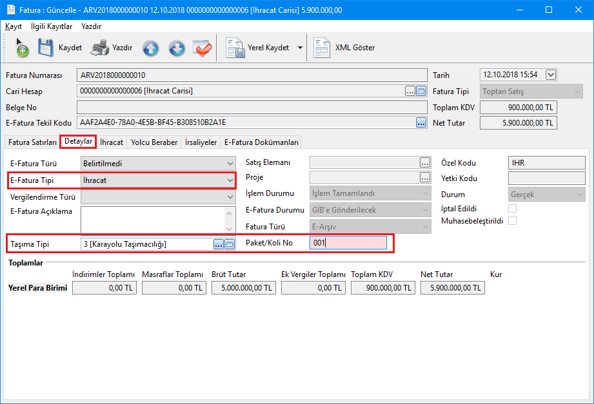The height and width of the screenshot is (404, 594).
Task: Go to next record with down arrow
Action: tap(177, 48)
